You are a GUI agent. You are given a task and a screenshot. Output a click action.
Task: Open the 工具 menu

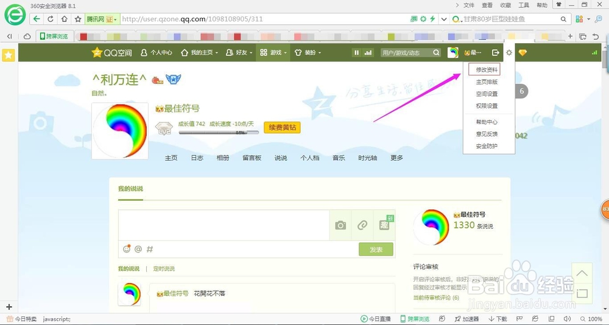524,5
